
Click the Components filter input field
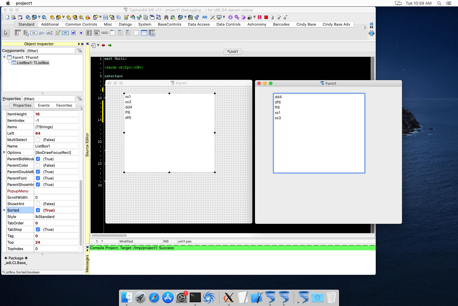click(50, 50)
